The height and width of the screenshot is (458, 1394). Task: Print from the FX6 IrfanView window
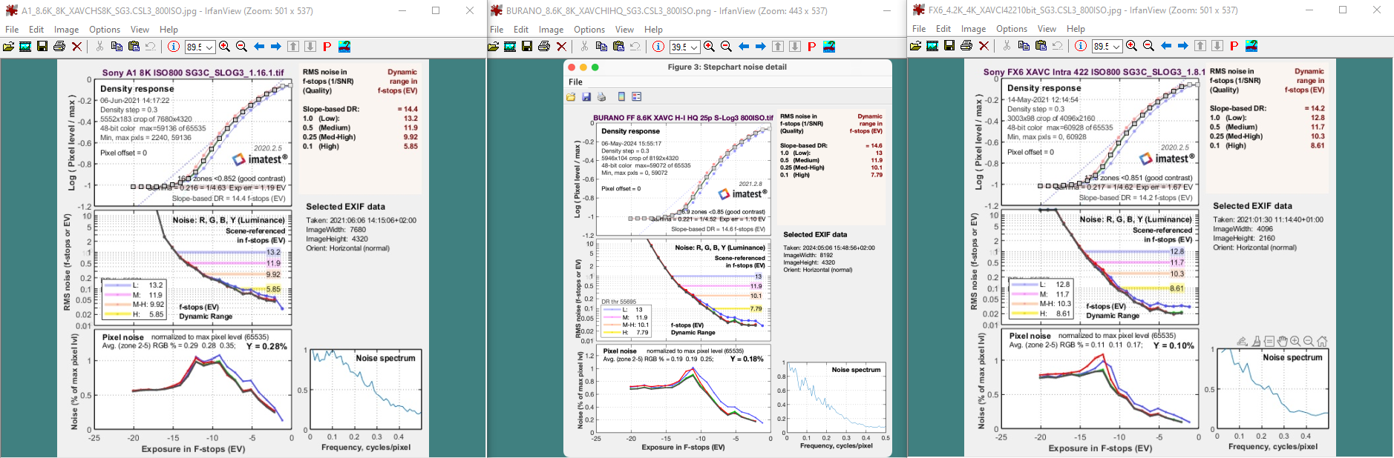pos(966,46)
